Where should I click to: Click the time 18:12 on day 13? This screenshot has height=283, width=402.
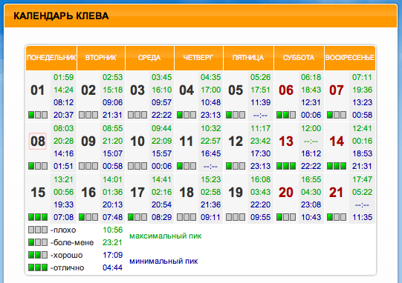(x=311, y=153)
